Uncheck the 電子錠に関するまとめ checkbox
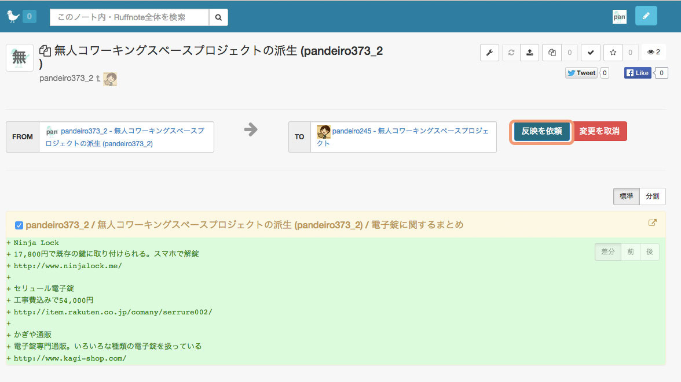 point(19,225)
